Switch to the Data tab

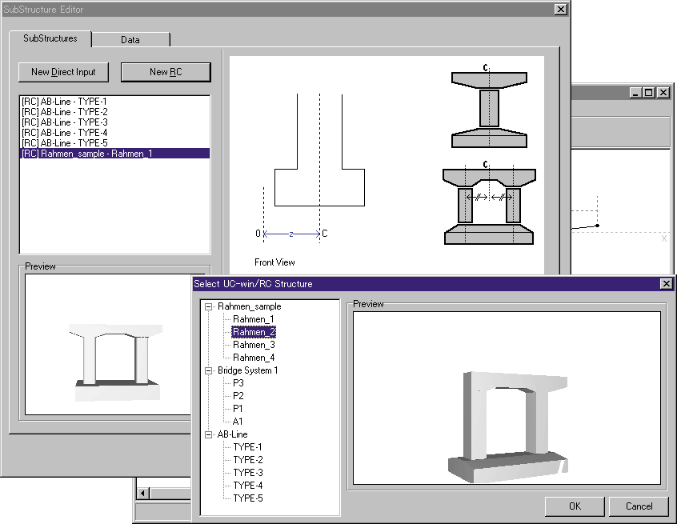(130, 40)
